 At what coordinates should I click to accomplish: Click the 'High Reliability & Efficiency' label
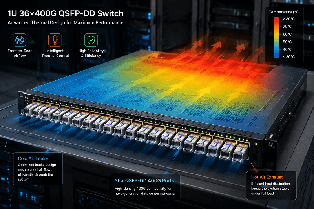[x=91, y=53]
